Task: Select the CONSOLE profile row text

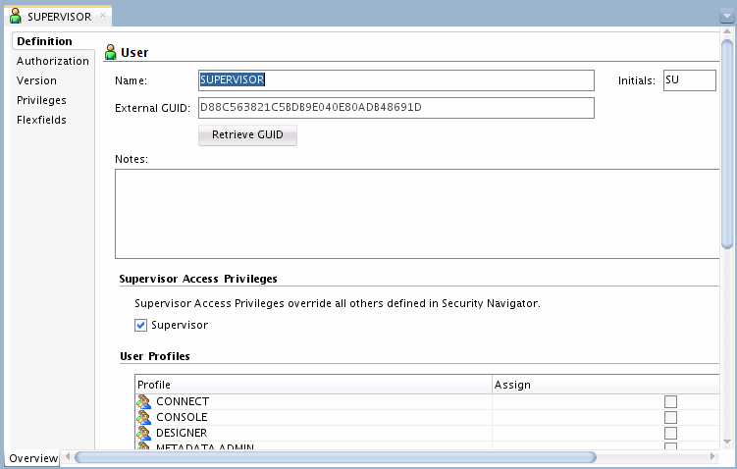Action: [182, 417]
